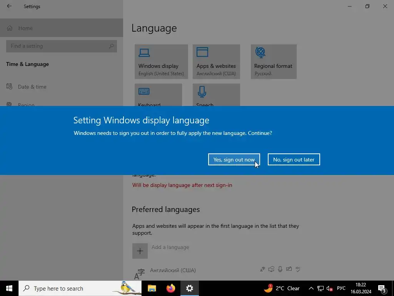Image resolution: width=394 pixels, height=296 pixels.
Task: Click the Settings gear in the taskbar
Action: pyautogui.click(x=189, y=288)
